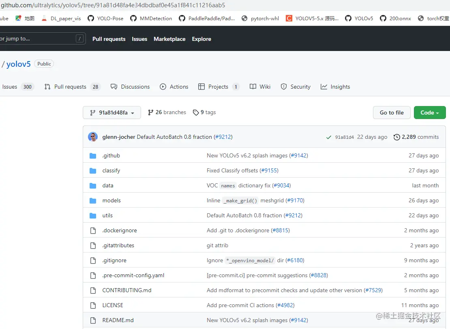Open the git attrib commit message
Image resolution: width=450 pixels, height=329 pixels.
click(x=217, y=245)
